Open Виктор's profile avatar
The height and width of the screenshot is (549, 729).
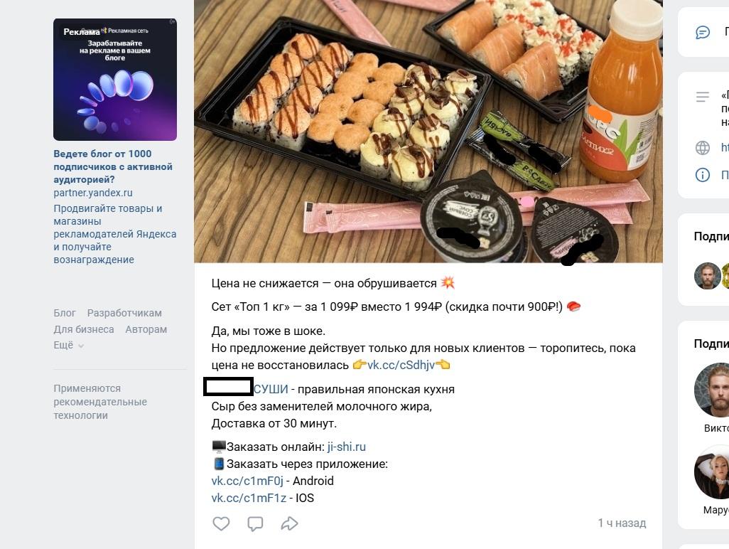click(712, 390)
